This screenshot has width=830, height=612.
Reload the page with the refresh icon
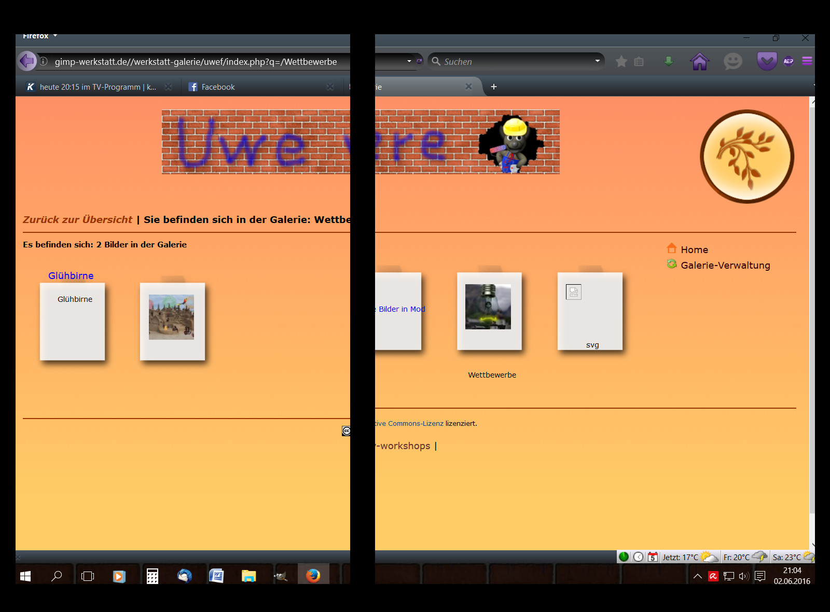[x=420, y=61]
